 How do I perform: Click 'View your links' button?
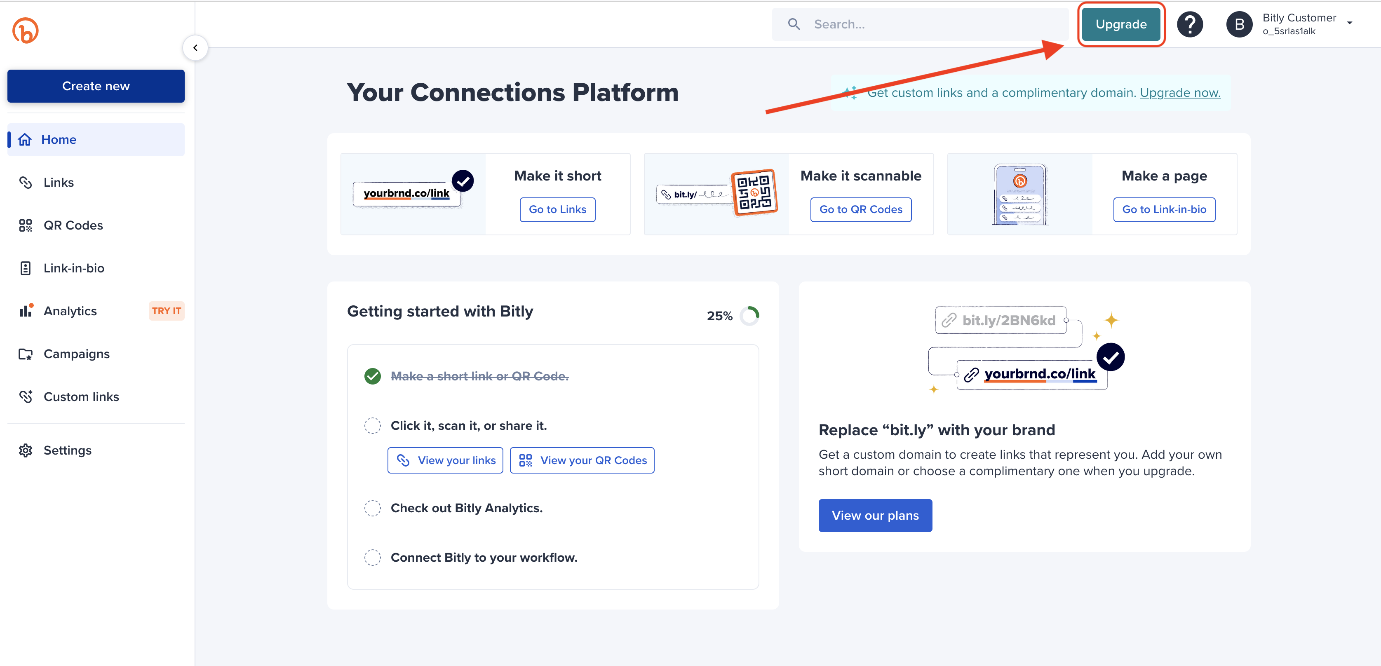(x=445, y=460)
